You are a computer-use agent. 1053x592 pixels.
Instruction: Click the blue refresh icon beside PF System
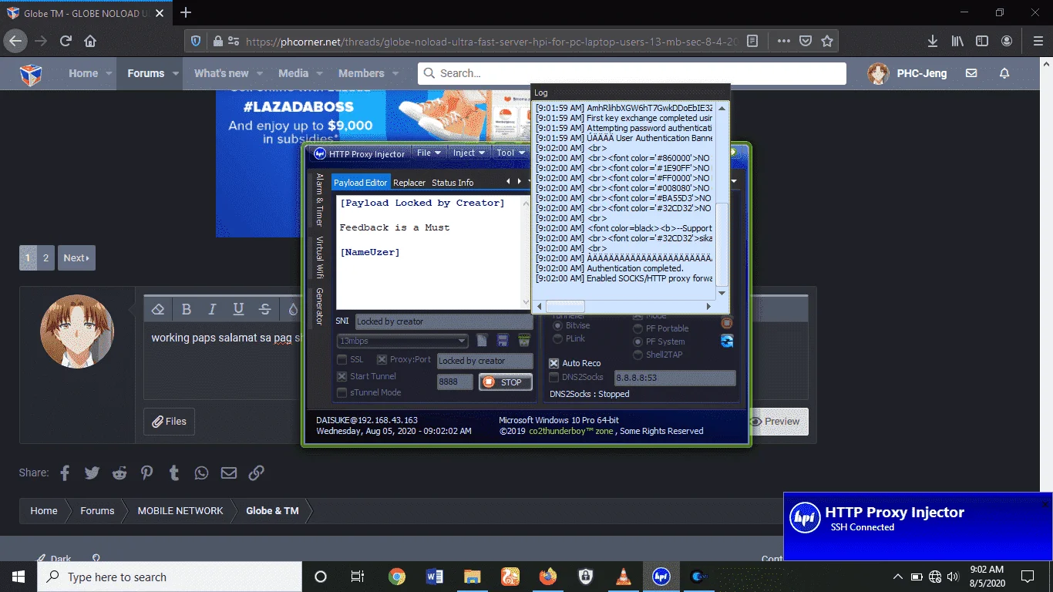[x=727, y=341]
